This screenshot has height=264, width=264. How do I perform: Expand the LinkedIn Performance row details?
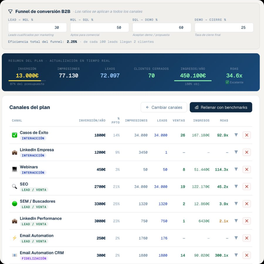pyautogui.click(x=236, y=221)
